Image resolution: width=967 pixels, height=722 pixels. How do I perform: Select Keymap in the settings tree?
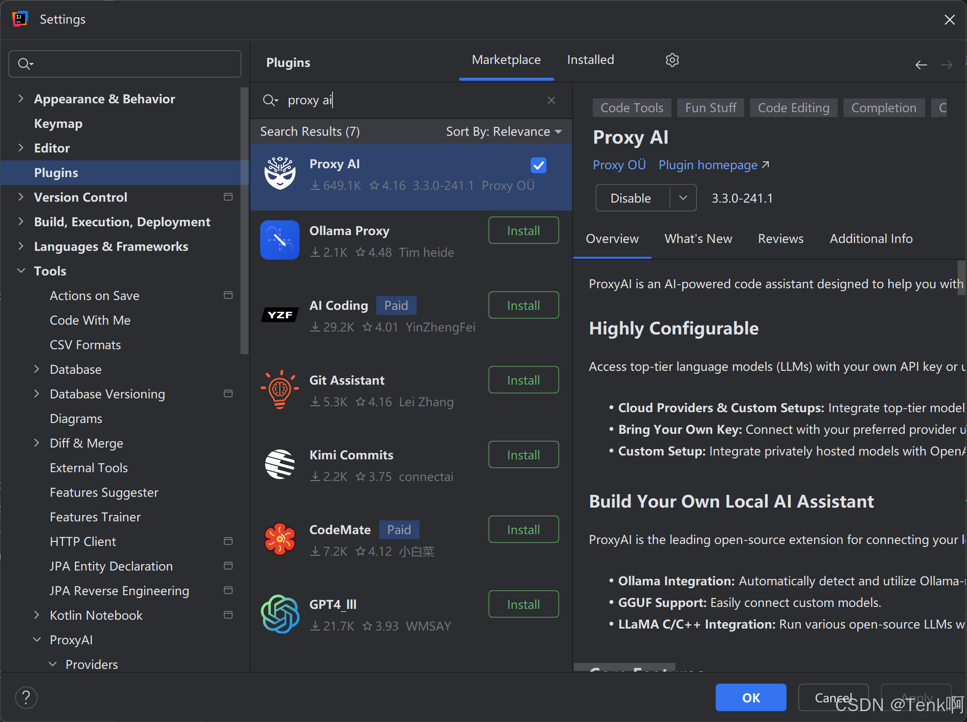point(58,123)
